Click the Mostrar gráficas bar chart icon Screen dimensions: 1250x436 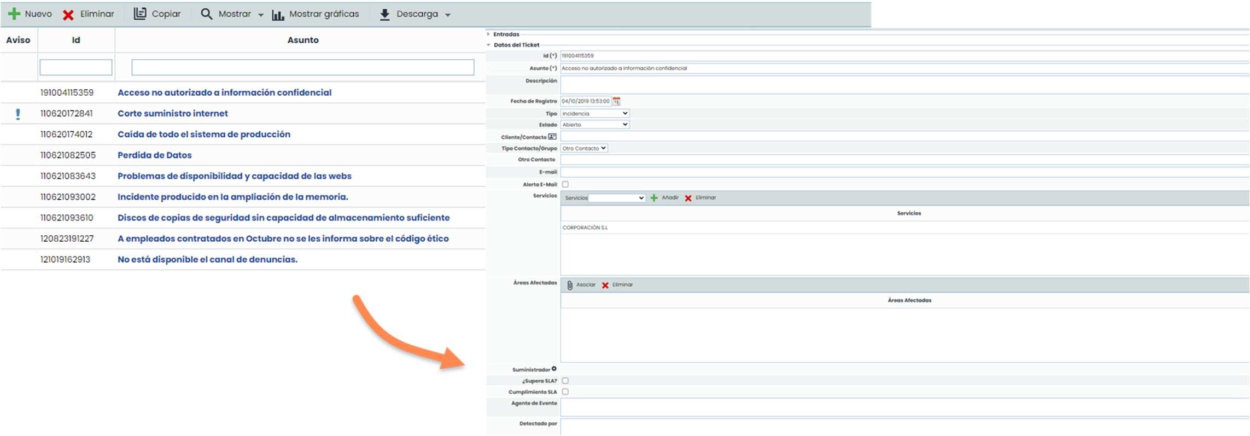[x=278, y=15]
